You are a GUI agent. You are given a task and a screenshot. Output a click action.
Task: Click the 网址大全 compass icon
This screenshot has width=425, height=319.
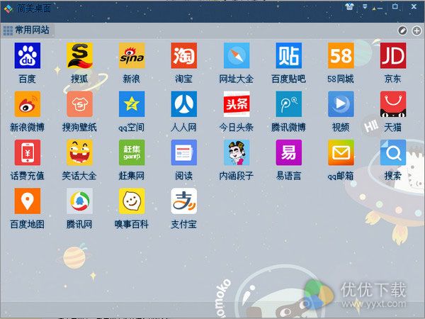tap(237, 55)
